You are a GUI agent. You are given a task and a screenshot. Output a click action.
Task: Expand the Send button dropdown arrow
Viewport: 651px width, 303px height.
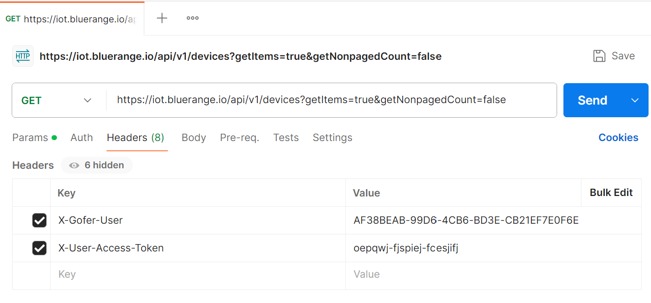pyautogui.click(x=634, y=100)
